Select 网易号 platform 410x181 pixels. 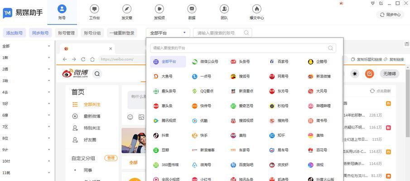[x=279, y=76]
